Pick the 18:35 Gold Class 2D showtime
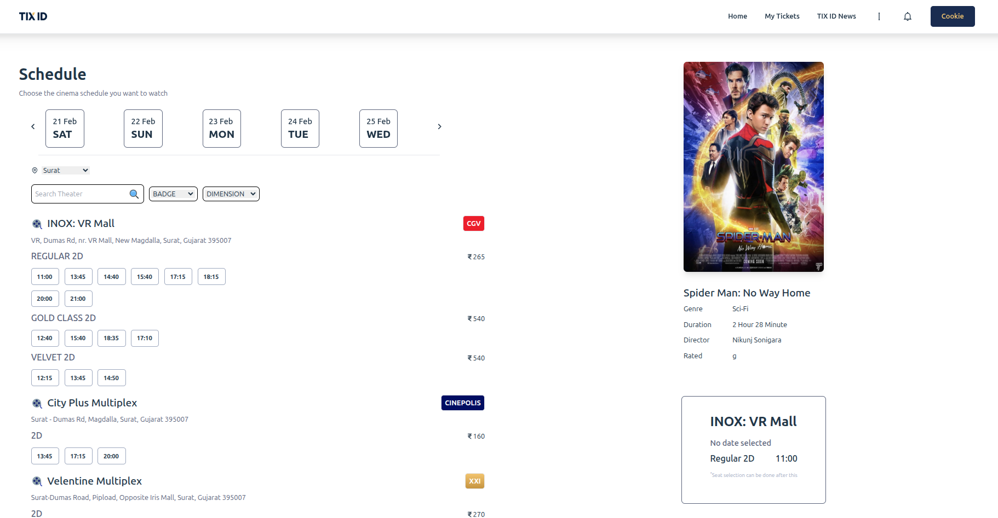 pyautogui.click(x=111, y=339)
